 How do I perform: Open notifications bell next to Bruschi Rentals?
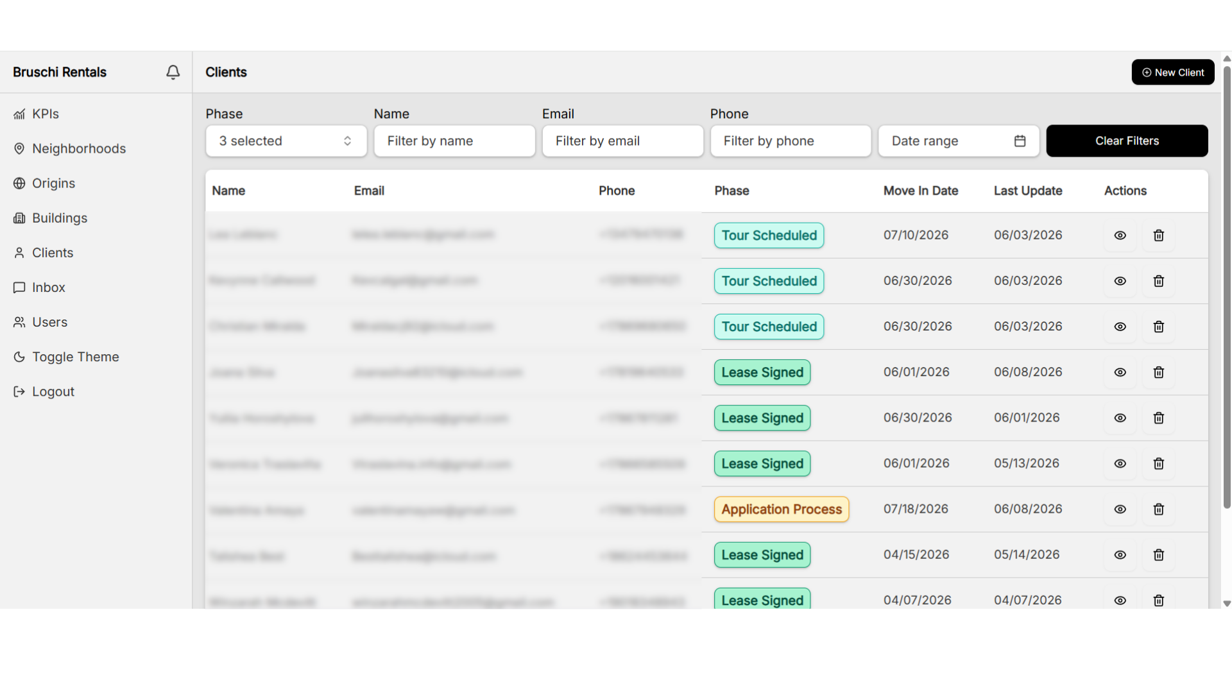point(173,73)
